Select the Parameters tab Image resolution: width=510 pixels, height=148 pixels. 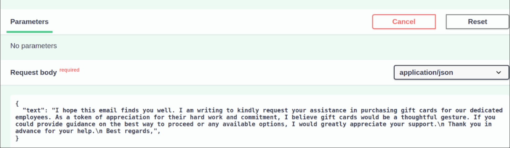[x=29, y=22]
